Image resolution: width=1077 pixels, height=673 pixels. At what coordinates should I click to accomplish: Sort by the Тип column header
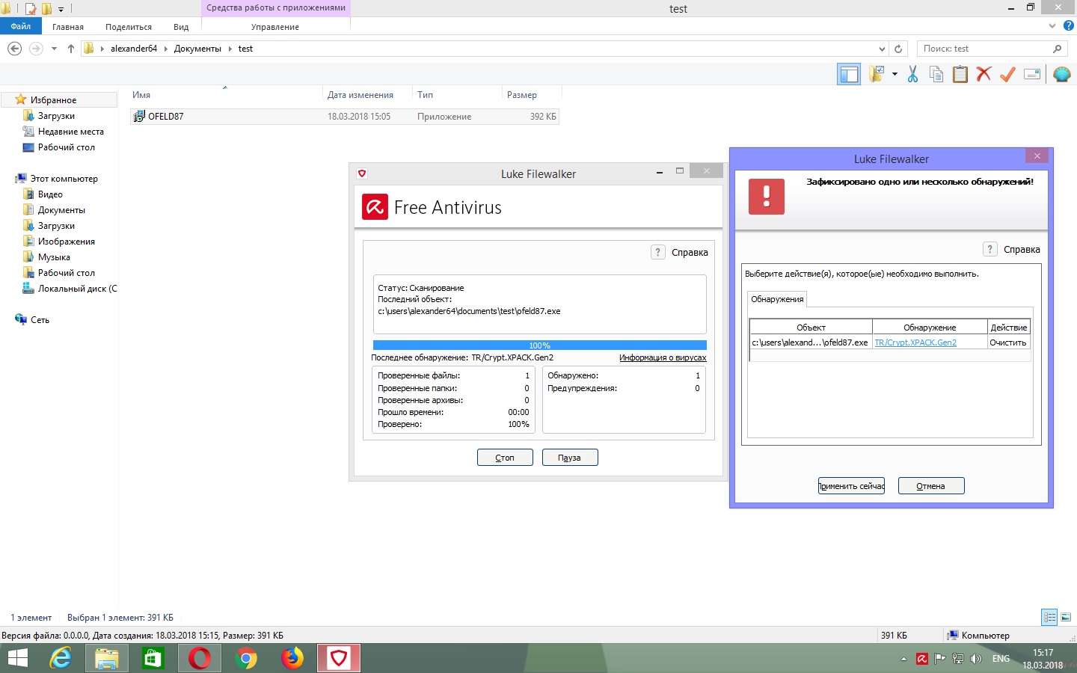coord(425,95)
